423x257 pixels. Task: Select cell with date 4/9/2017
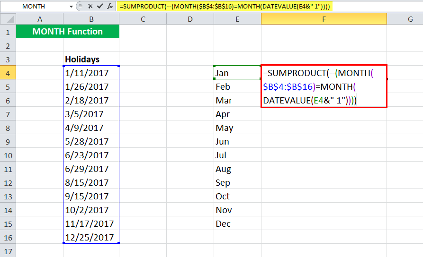[91, 128]
